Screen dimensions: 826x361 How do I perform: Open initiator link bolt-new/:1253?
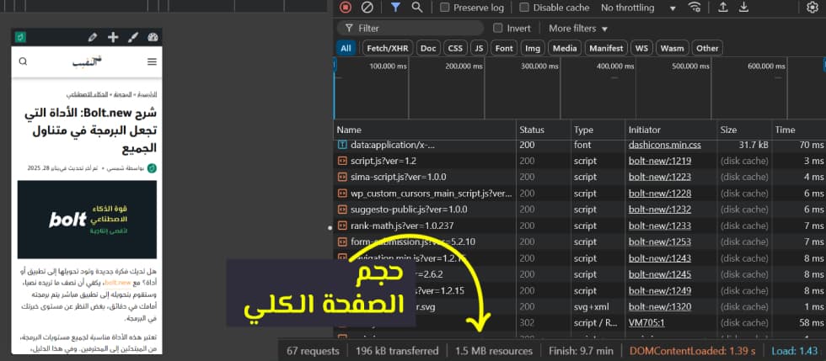(x=659, y=242)
